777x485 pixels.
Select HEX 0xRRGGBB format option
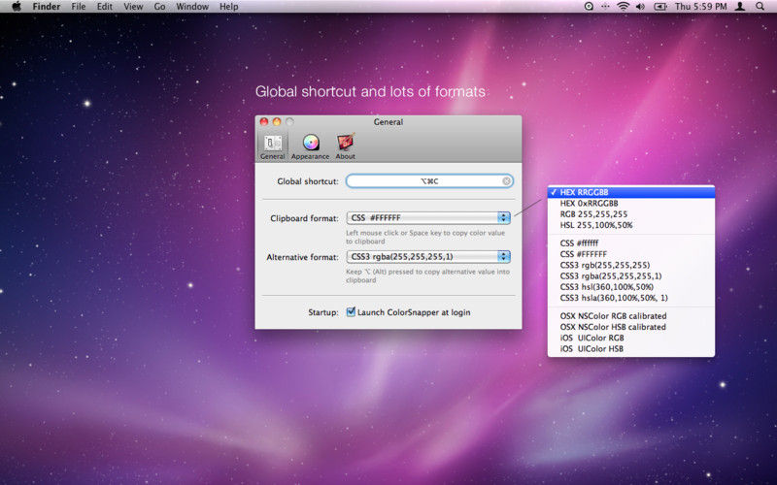pyautogui.click(x=630, y=203)
